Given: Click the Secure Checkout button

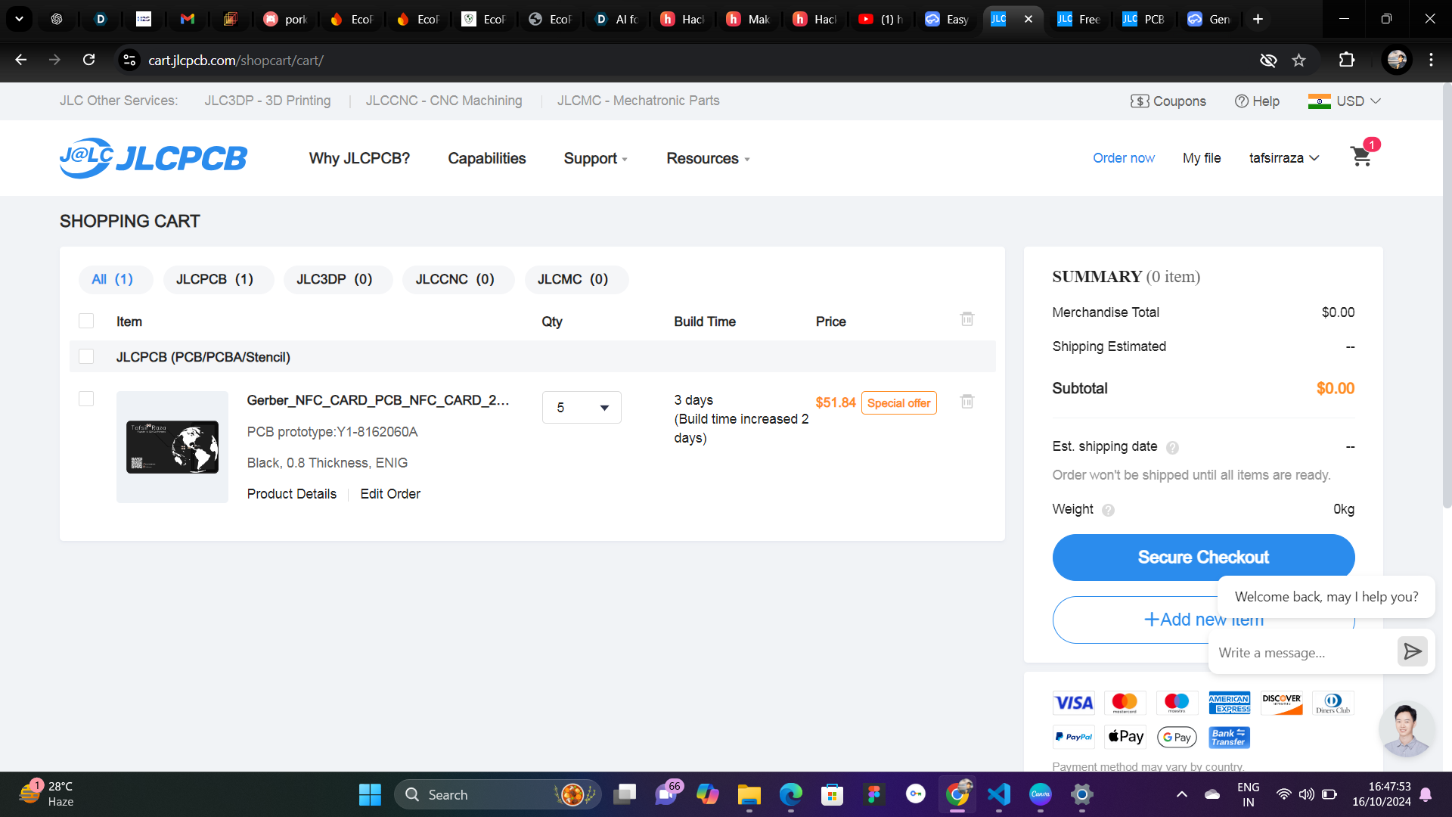Looking at the screenshot, I should click(1202, 557).
